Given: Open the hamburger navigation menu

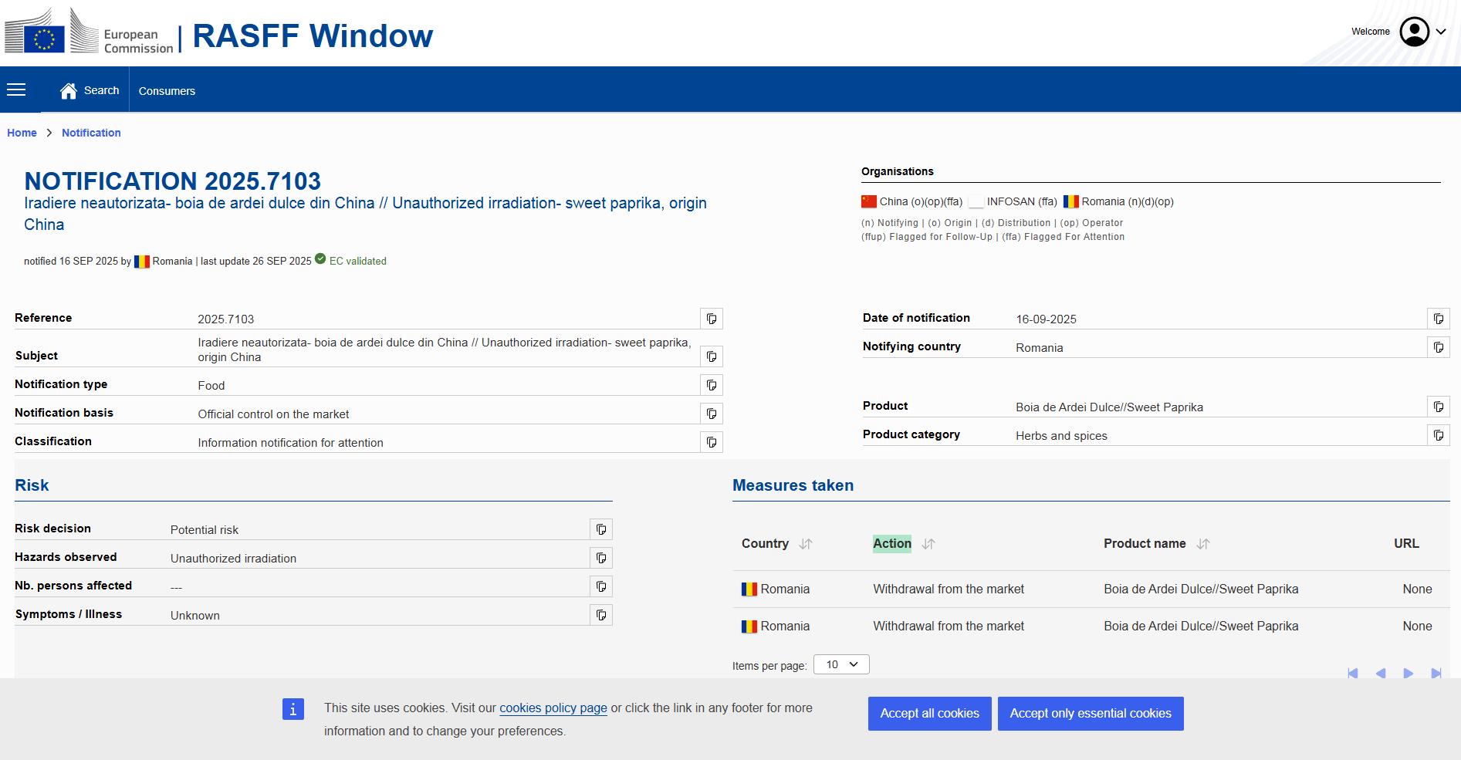Looking at the screenshot, I should click(x=16, y=90).
